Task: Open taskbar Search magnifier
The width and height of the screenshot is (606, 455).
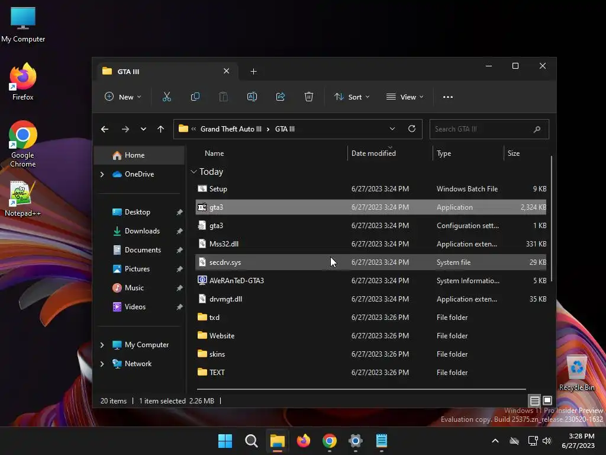Action: [251, 441]
